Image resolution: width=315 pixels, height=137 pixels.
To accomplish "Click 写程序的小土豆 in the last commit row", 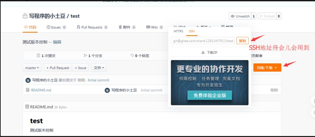I will click(x=45, y=80).
